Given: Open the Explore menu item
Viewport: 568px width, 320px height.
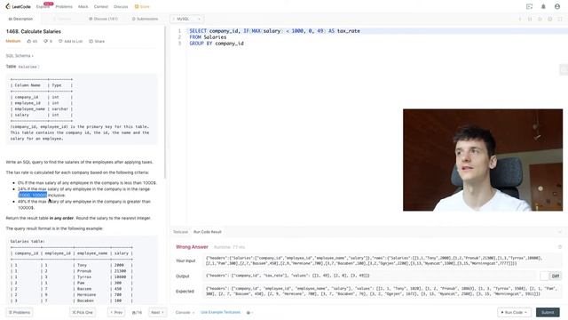Looking at the screenshot, I should click(x=43, y=6).
